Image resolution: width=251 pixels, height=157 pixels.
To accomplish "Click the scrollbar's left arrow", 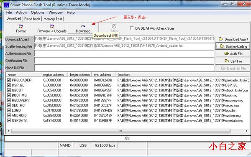I will (x=8, y=131).
